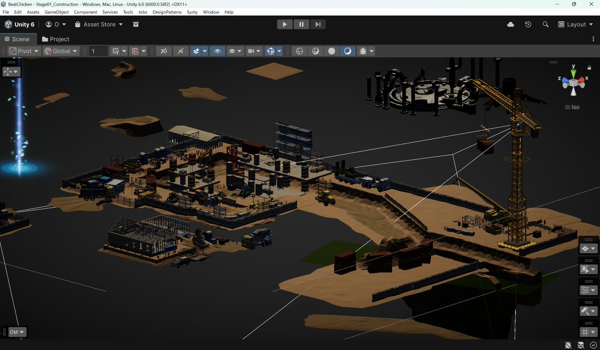Click the grid snapping icon
Viewport: 600px width, 350px height.
115,51
